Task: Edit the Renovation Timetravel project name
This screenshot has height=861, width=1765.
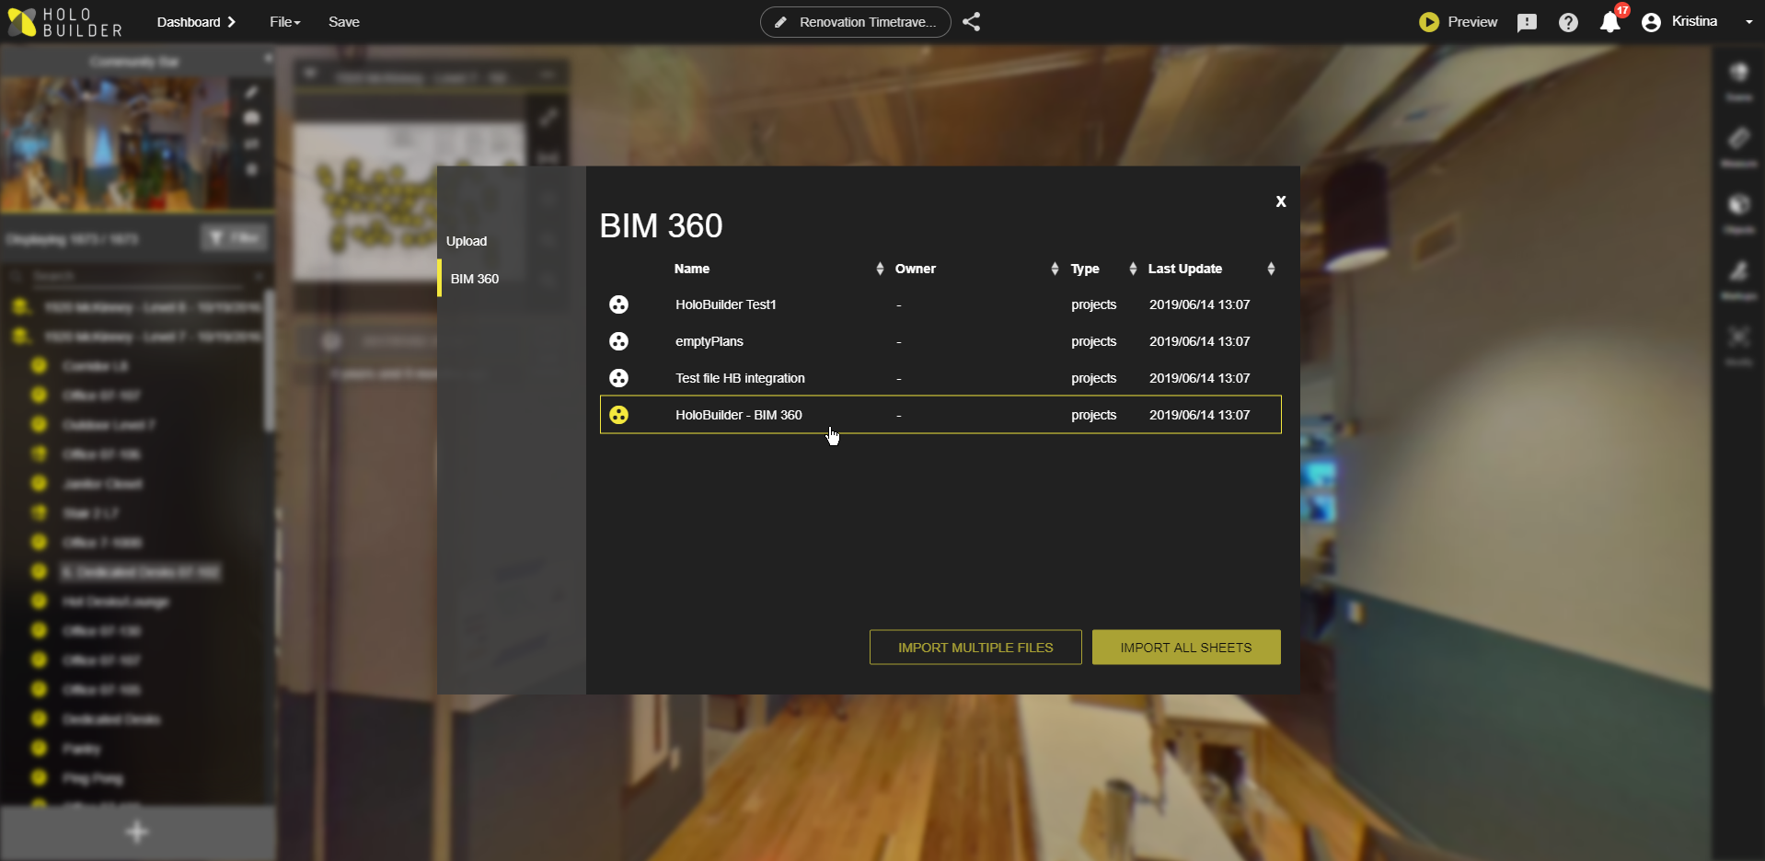Action: click(855, 22)
